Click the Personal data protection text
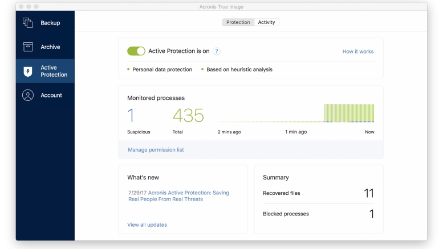Viewport: 443px width, 249px height. (162, 70)
